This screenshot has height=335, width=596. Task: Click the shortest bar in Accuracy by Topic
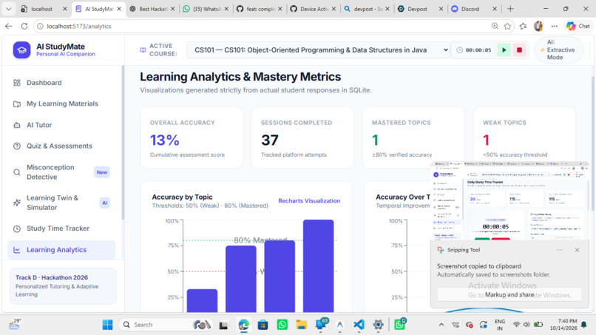click(202, 301)
